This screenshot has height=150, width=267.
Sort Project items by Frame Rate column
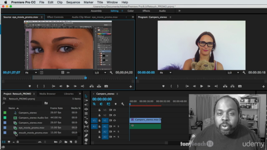pyautogui.click(x=56, y=108)
